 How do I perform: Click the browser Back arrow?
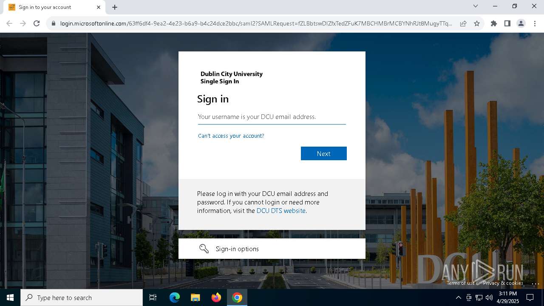point(9,23)
